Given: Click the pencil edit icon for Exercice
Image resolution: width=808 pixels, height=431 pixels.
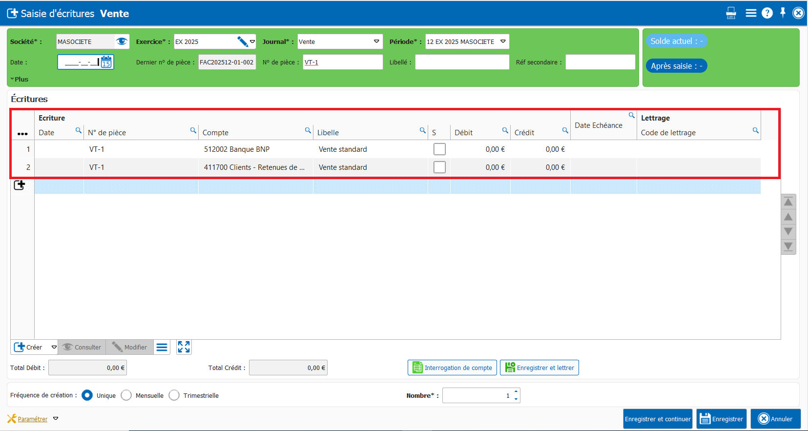Looking at the screenshot, I should tap(242, 41).
